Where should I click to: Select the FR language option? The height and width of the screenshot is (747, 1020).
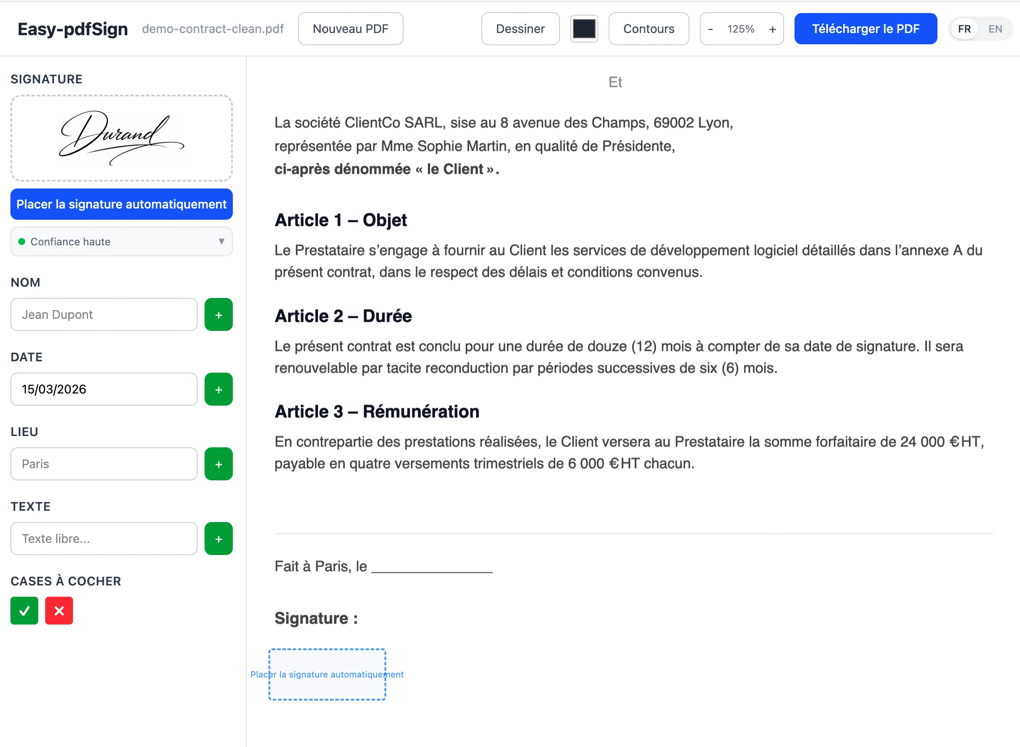(x=964, y=29)
